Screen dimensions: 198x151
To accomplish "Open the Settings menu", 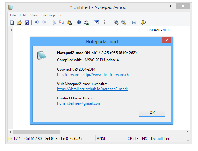I will (x=49, y=15).
